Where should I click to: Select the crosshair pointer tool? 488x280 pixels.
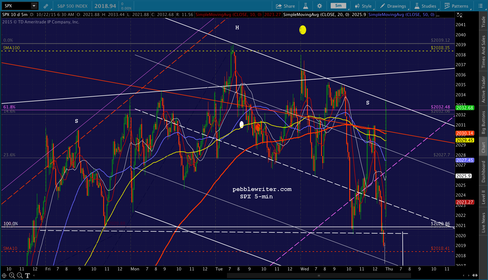(4, 275)
